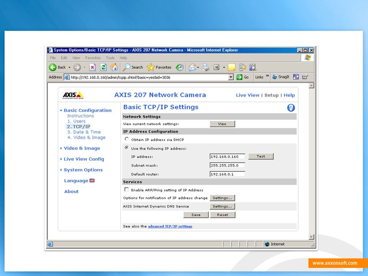
Task: Open the Help menu
Action: [123, 58]
